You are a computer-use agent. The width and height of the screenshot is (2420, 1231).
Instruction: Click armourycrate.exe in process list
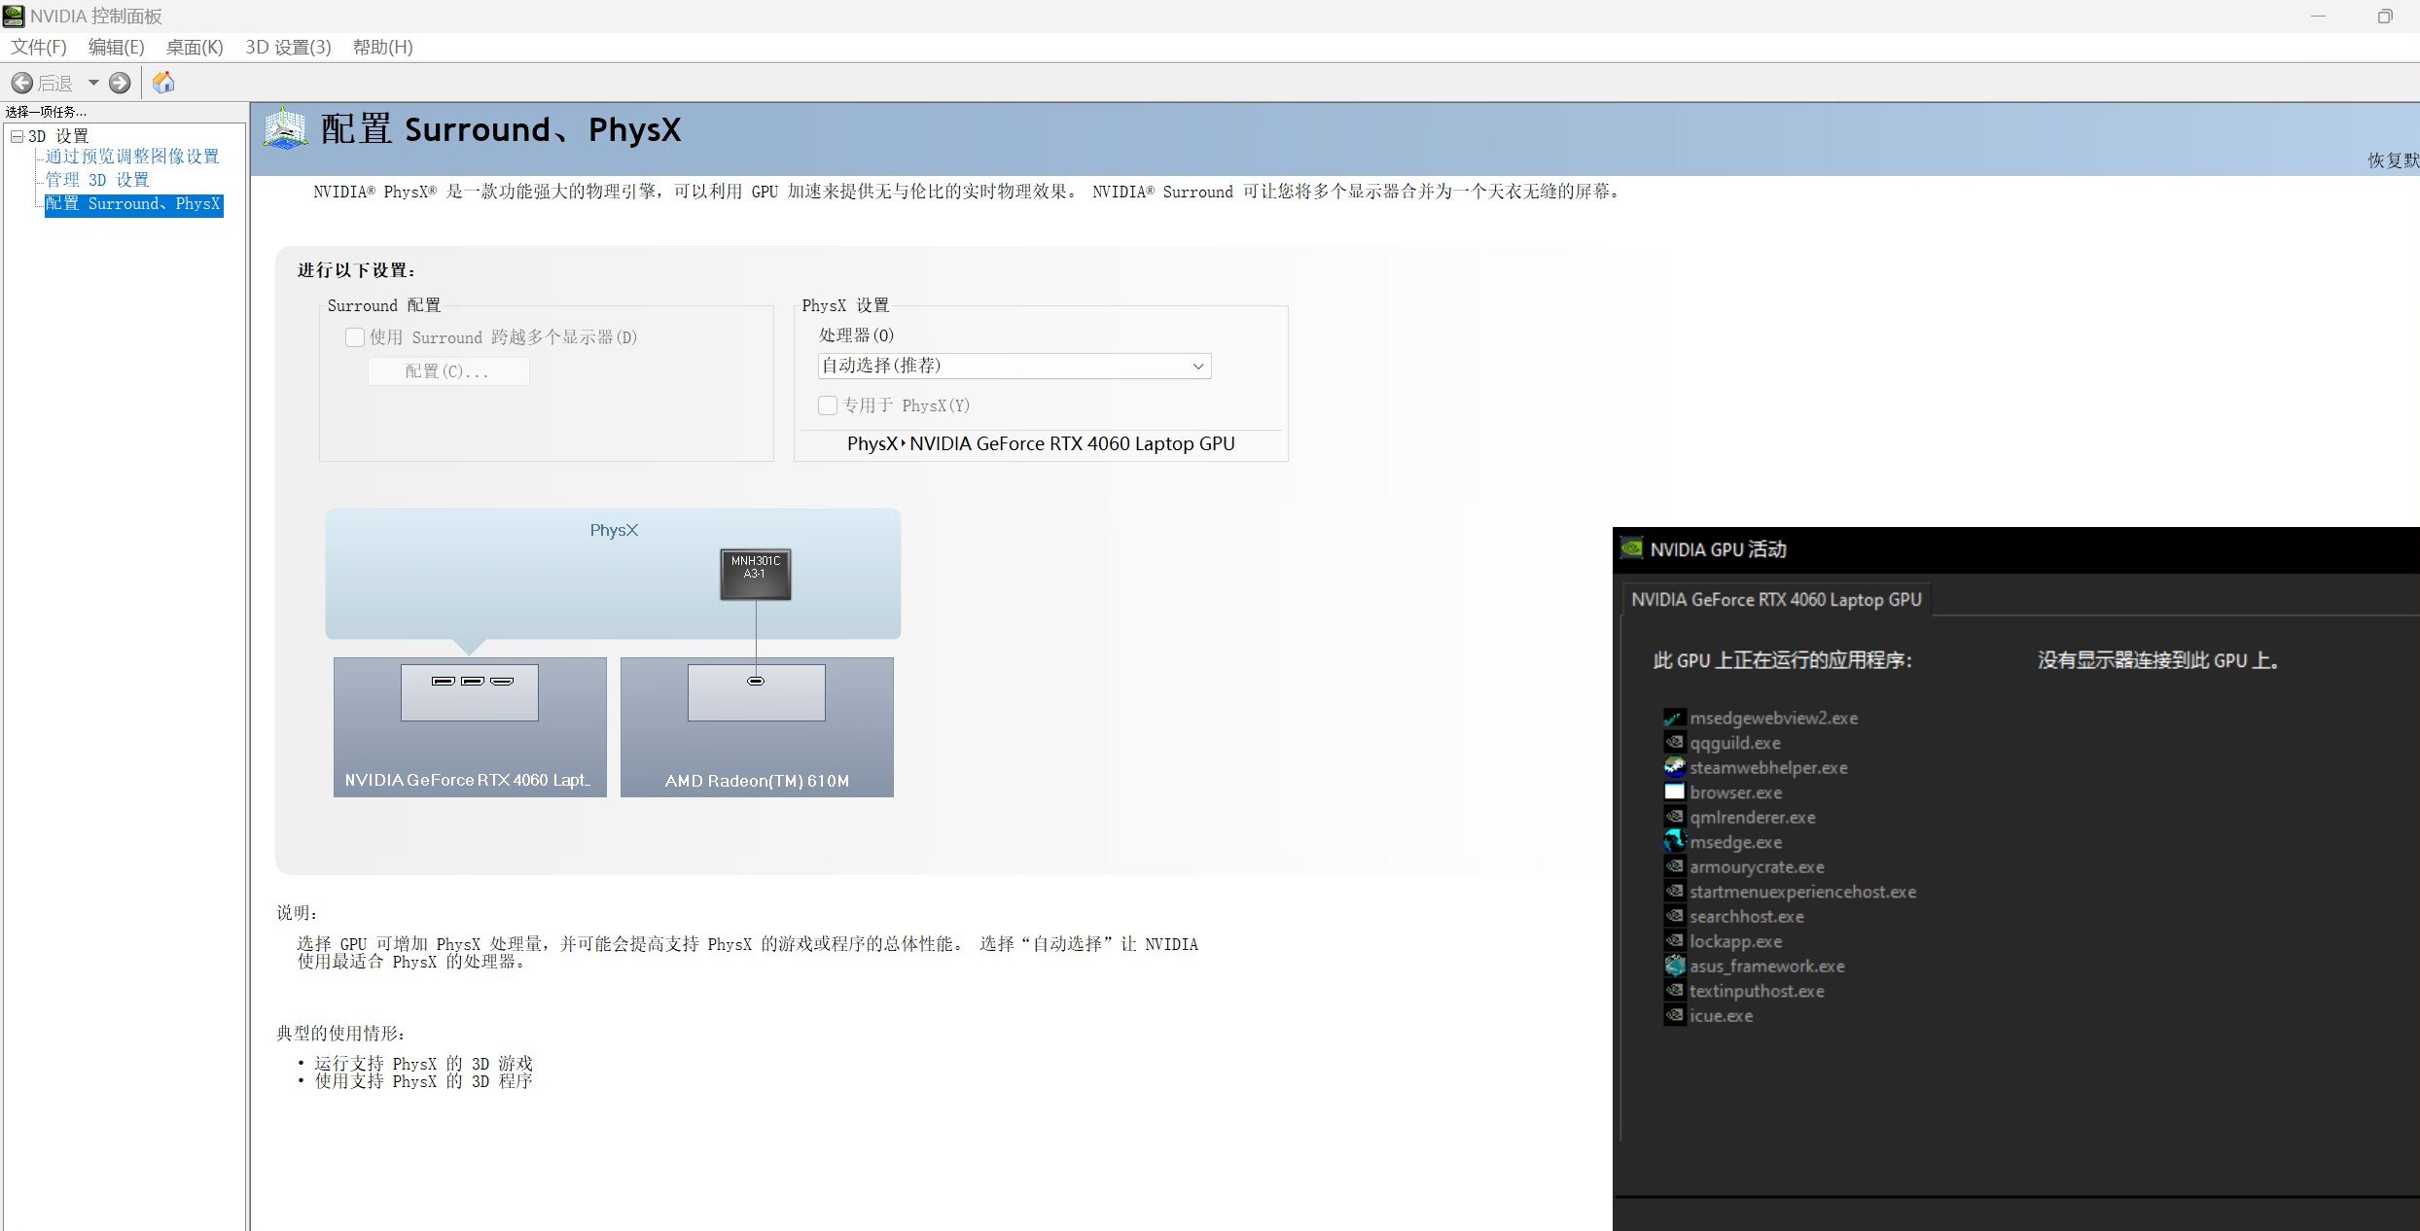[1757, 867]
